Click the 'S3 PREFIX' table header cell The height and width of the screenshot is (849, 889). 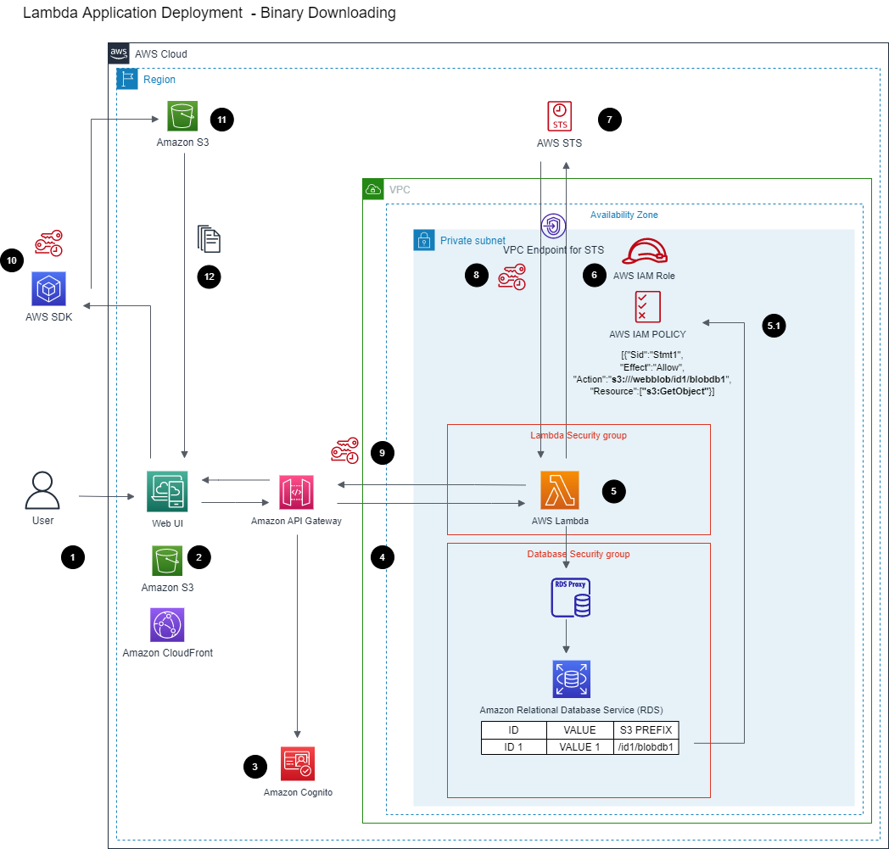pos(646,730)
